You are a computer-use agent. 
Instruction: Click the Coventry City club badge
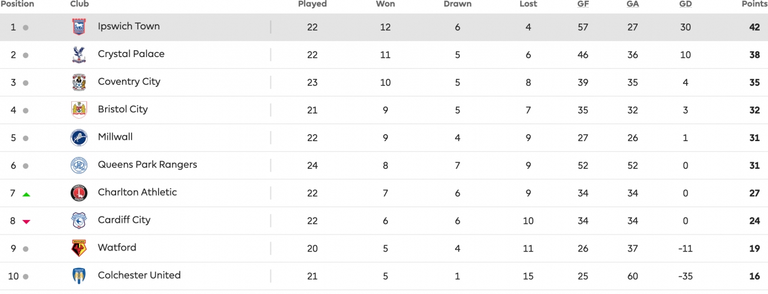pos(78,82)
